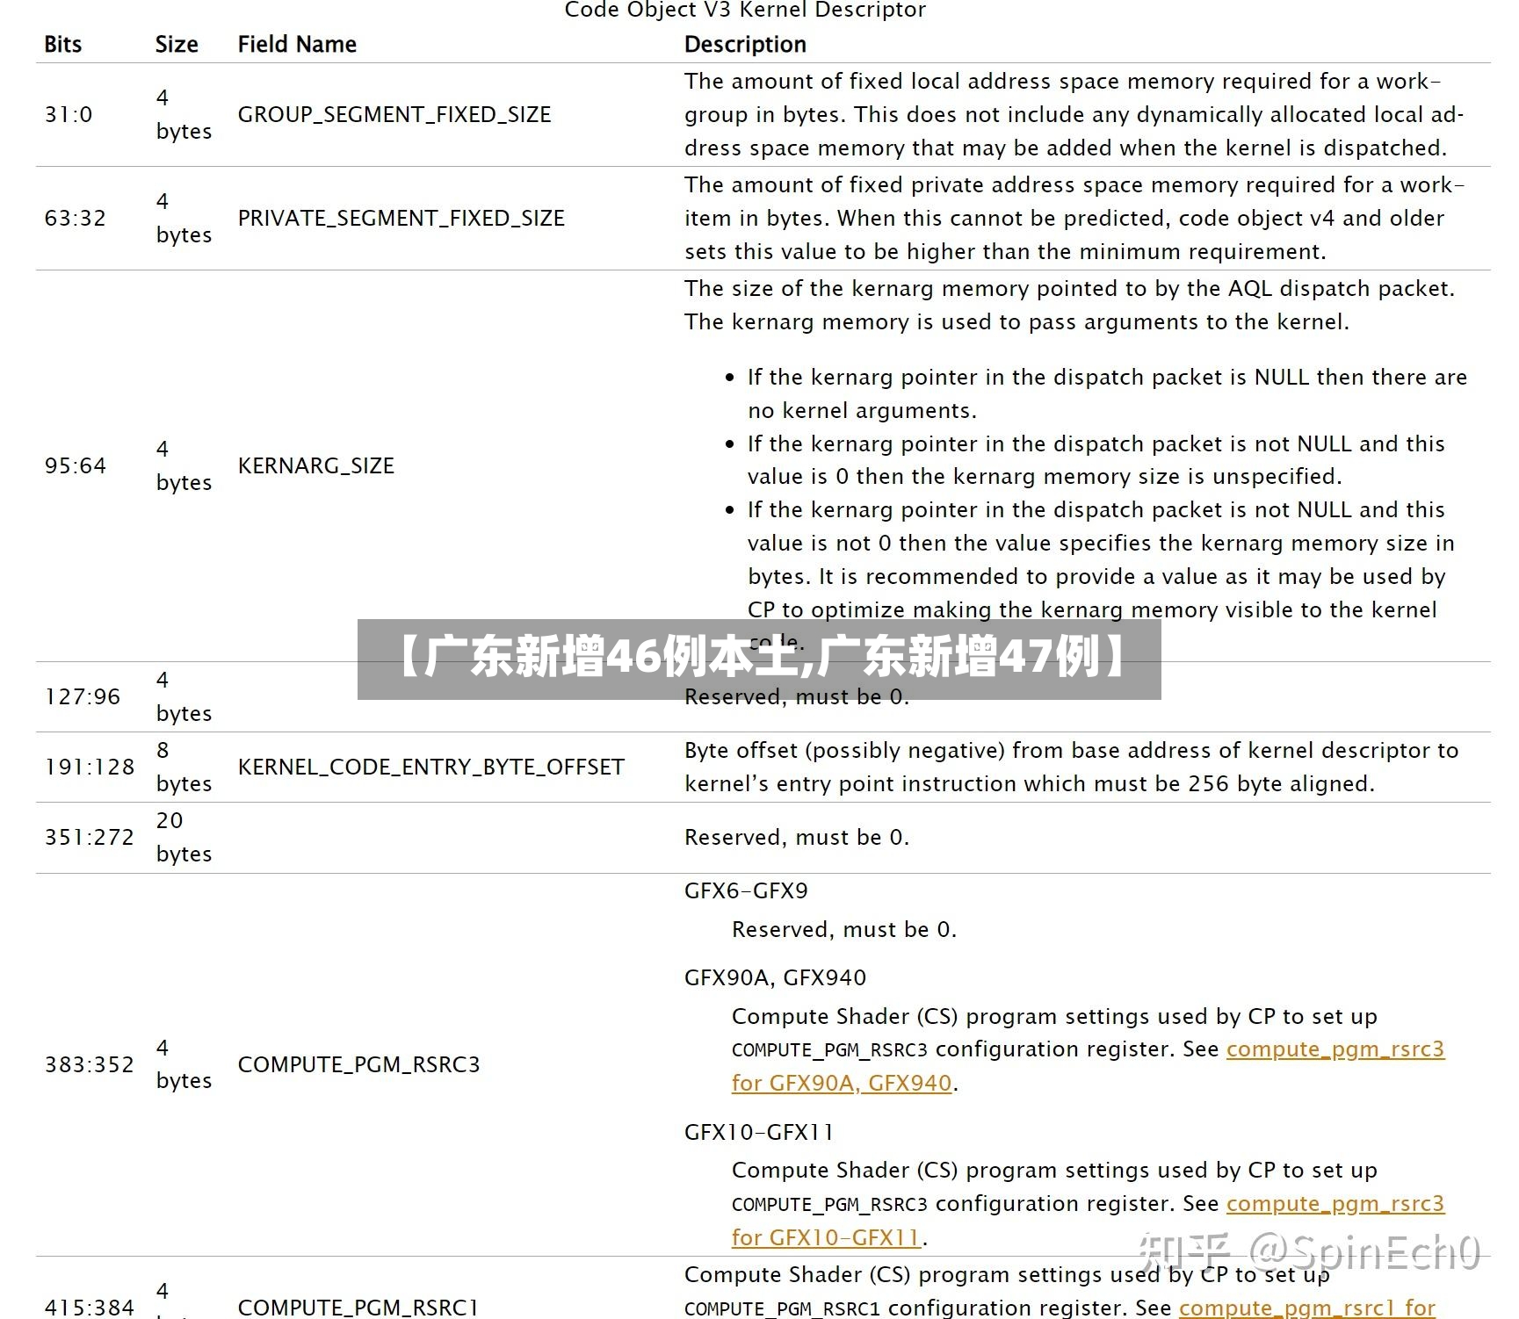This screenshot has width=1519, height=1319.
Task: Click the Field Name column header
Action: point(297,45)
